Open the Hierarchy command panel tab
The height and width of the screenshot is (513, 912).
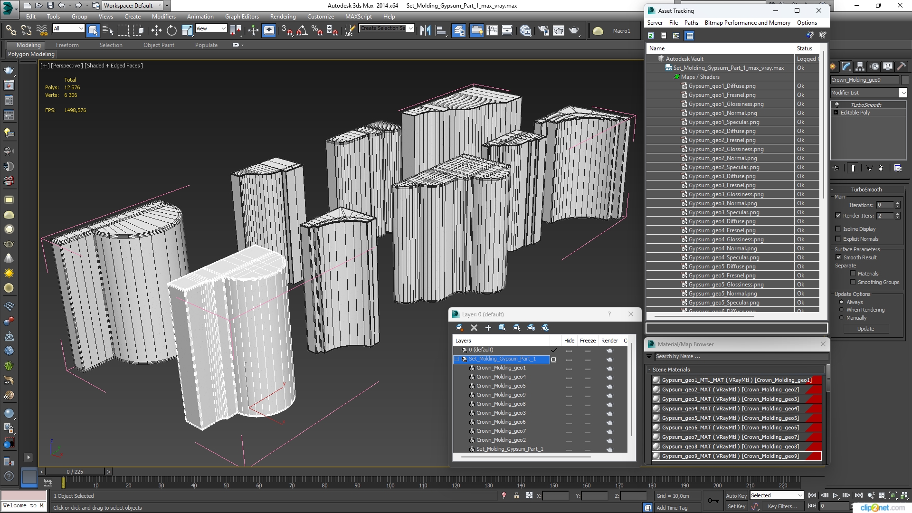(860, 66)
